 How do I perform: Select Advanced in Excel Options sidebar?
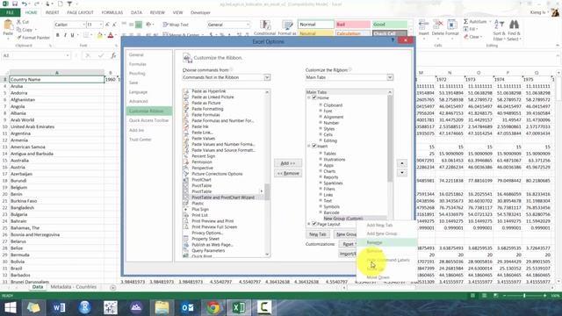[x=139, y=102]
